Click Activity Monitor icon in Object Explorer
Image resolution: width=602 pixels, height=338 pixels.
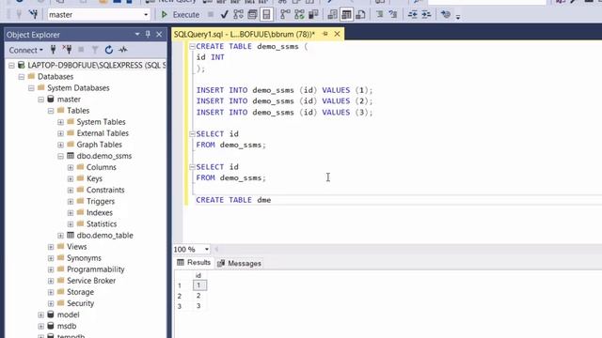coord(123,50)
